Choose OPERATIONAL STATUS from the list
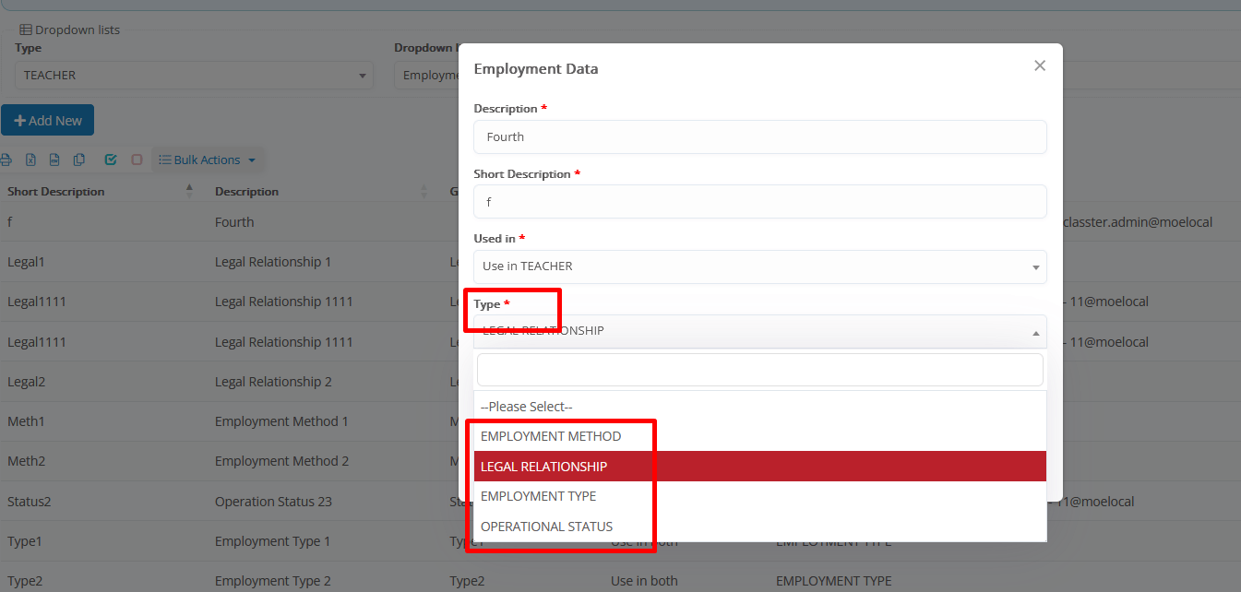1241x592 pixels. [x=546, y=527]
